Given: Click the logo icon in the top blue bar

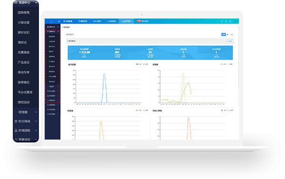Looking at the screenshot, I should point(51,21).
